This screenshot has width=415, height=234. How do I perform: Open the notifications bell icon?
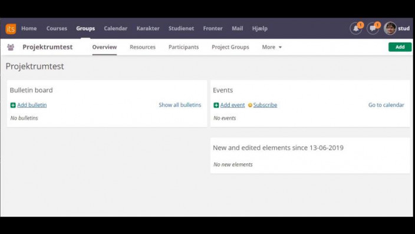(x=355, y=28)
